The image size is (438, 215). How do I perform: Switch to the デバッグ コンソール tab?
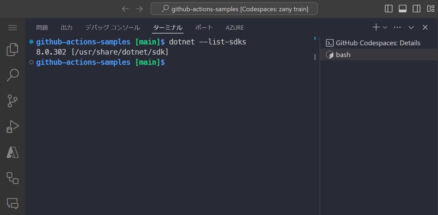tap(112, 27)
